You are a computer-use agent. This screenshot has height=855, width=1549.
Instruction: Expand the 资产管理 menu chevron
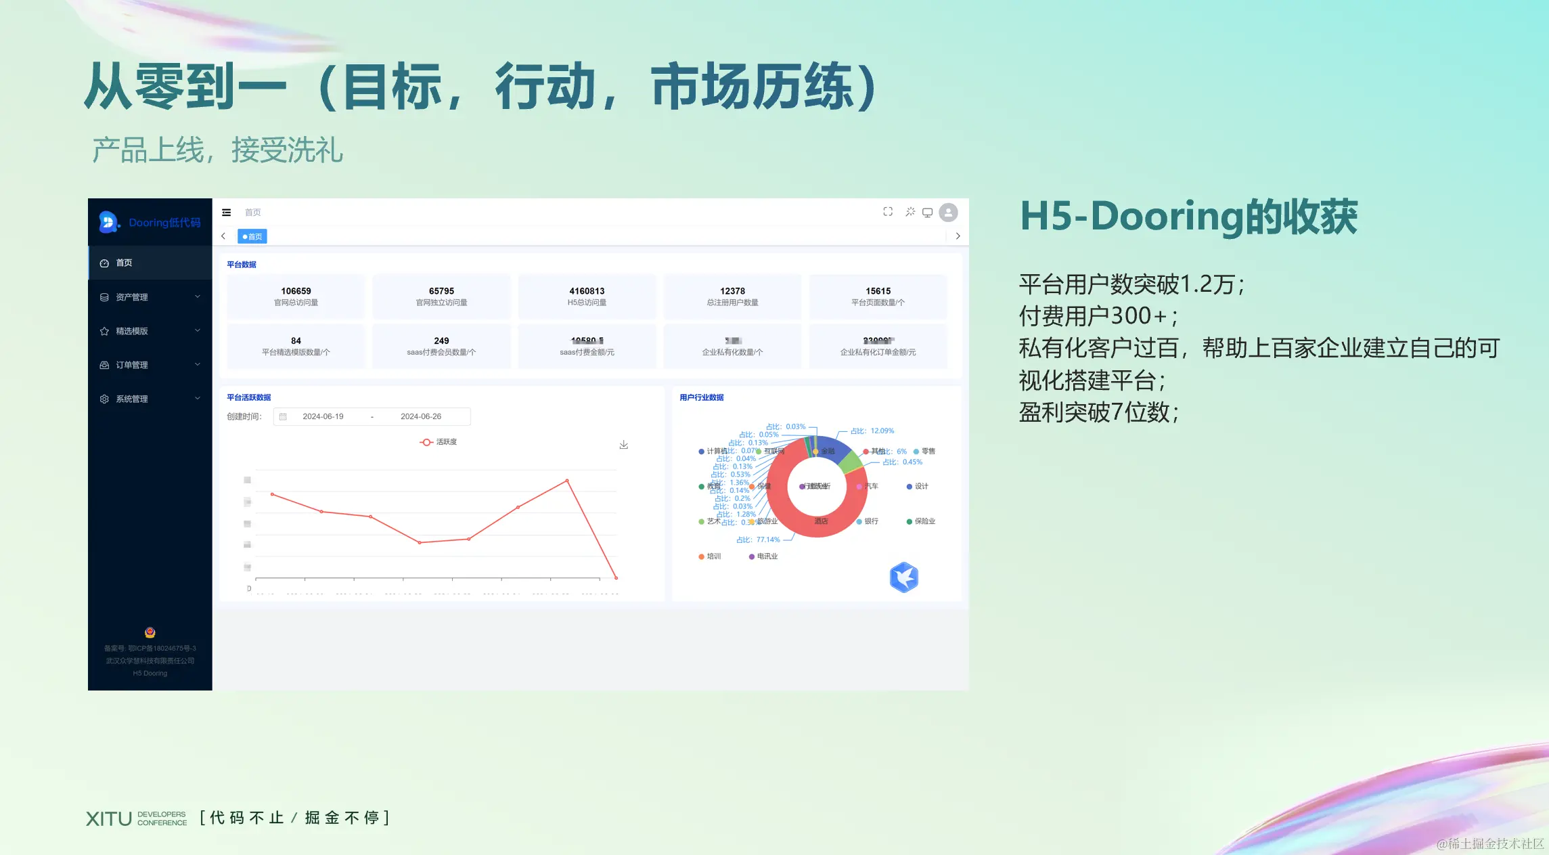point(198,297)
